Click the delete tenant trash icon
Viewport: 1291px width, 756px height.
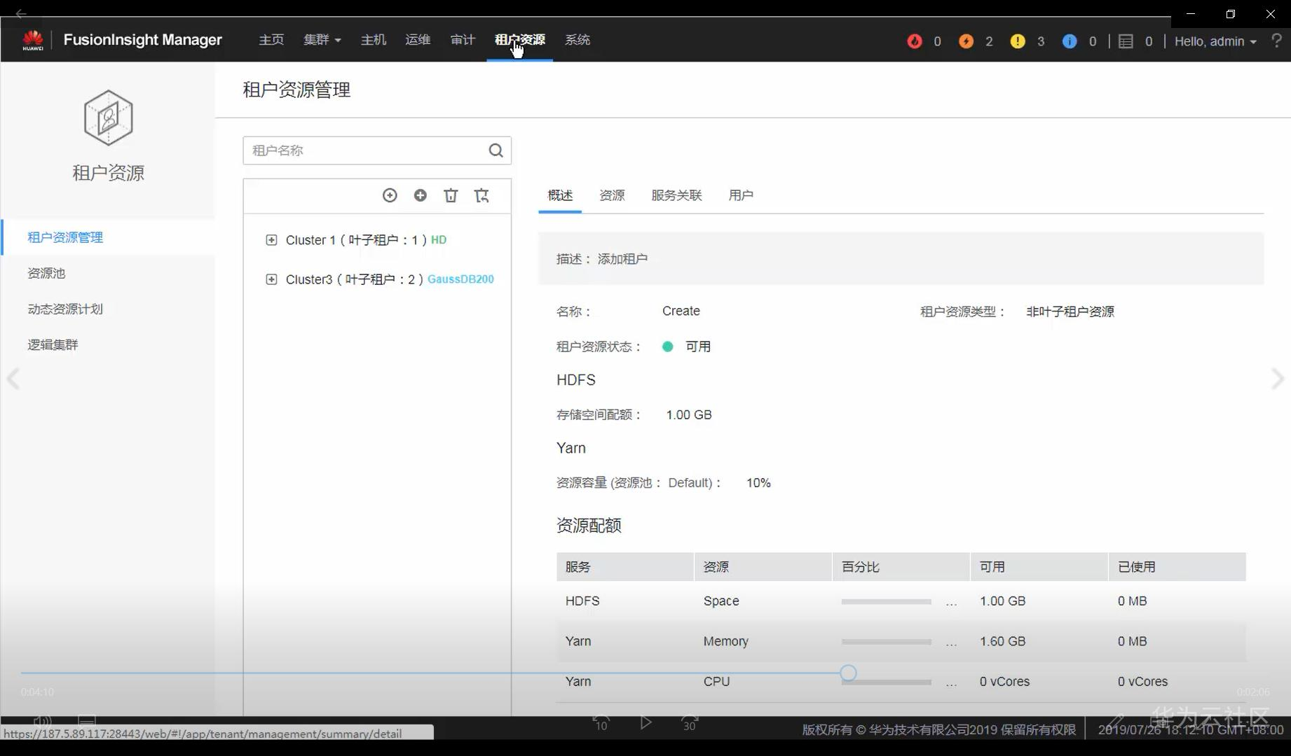451,195
